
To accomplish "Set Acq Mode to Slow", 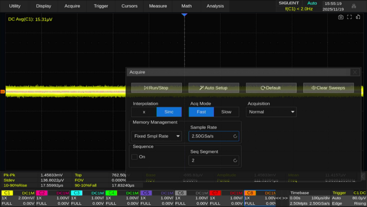I will tap(226, 112).
